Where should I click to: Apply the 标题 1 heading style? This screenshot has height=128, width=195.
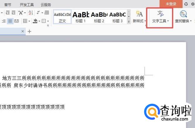81,17
